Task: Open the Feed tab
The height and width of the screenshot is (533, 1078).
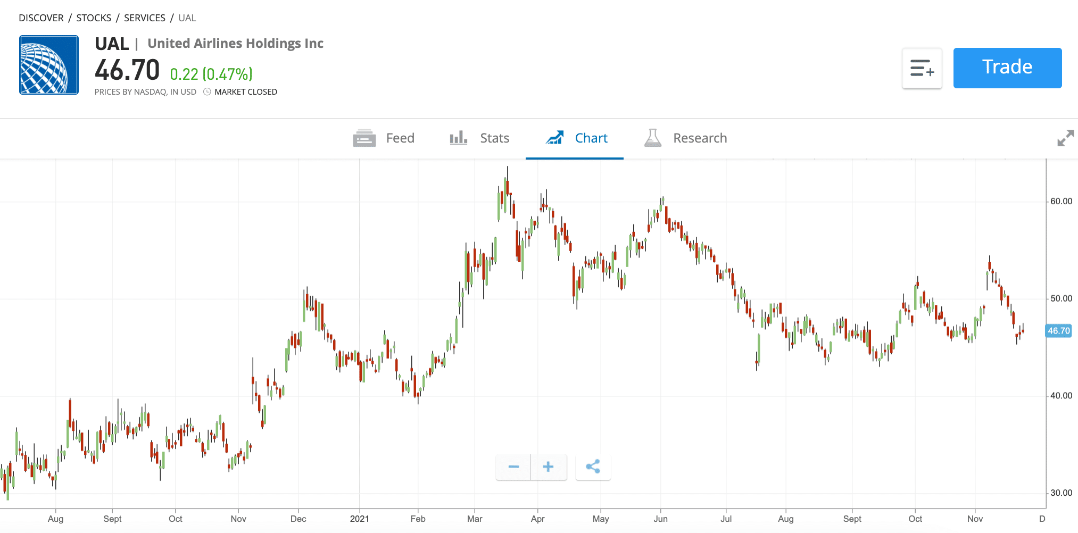Action: (384, 138)
